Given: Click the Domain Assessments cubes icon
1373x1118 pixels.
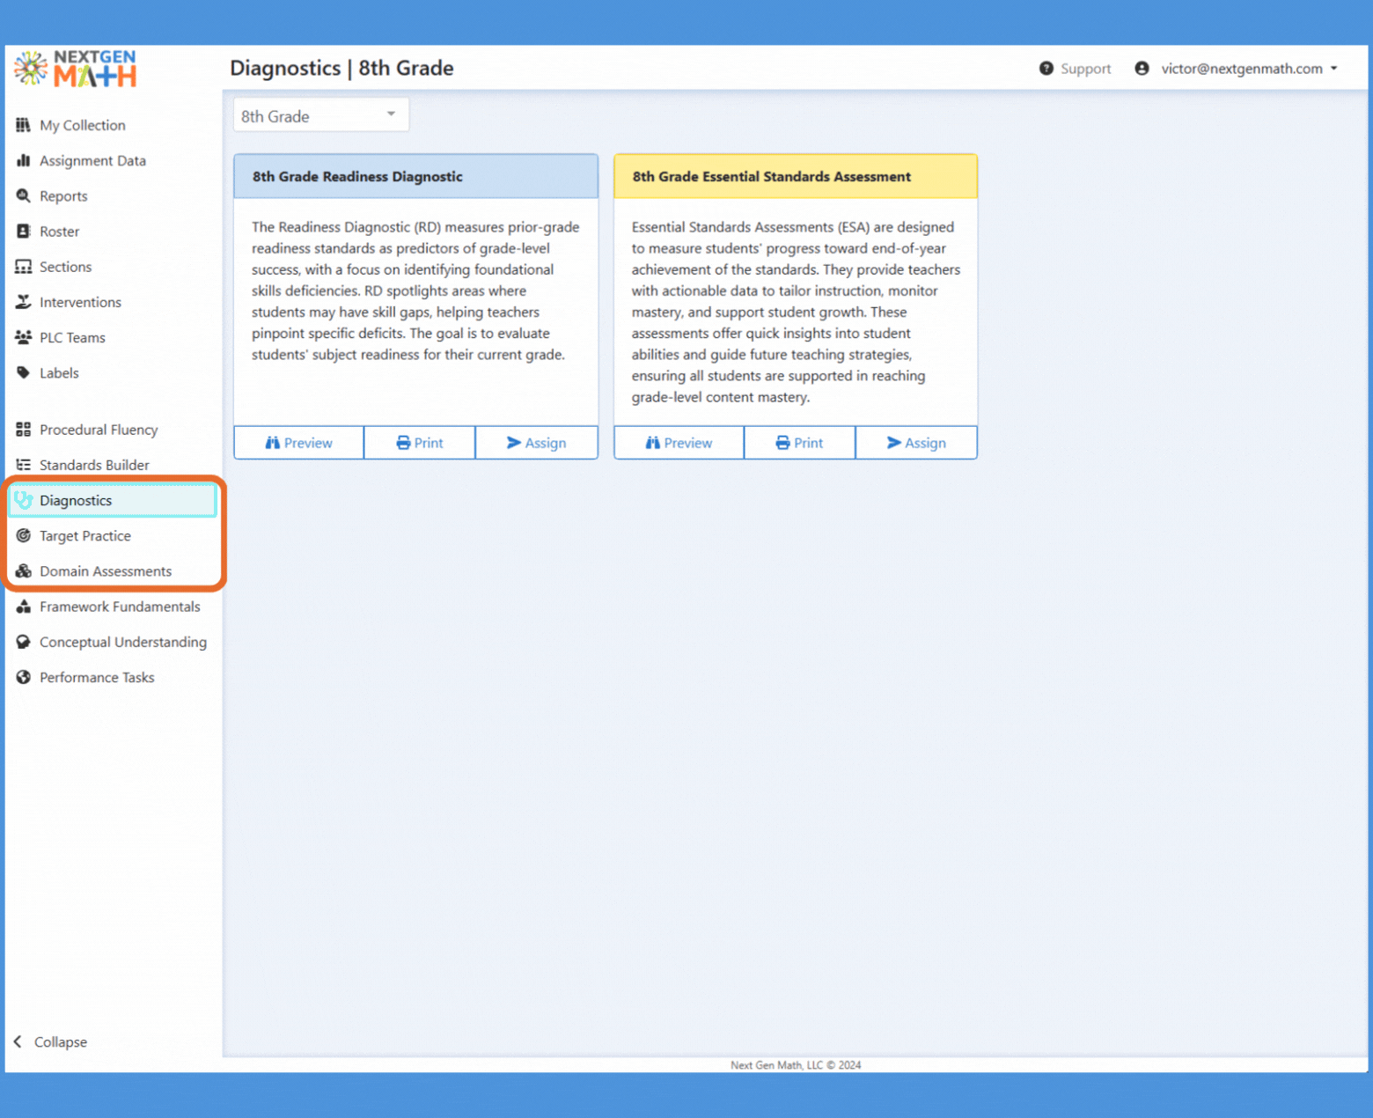Looking at the screenshot, I should coord(24,570).
